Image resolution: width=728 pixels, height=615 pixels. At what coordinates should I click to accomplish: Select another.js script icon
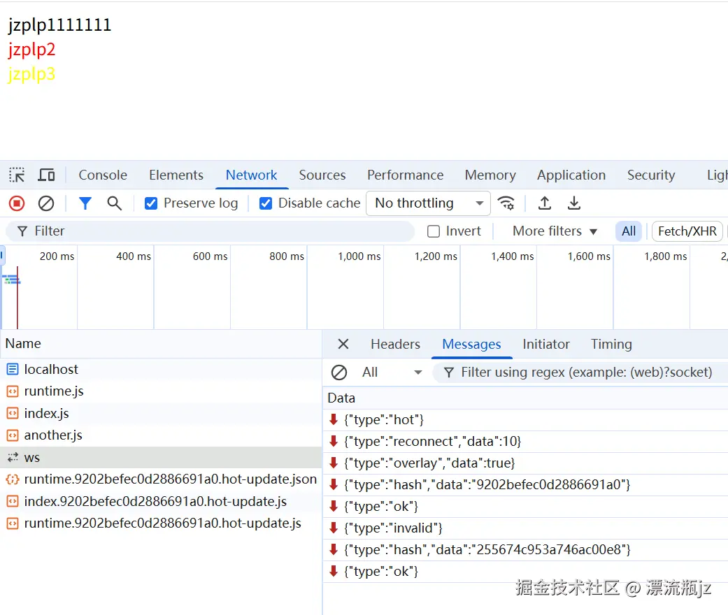(13, 435)
